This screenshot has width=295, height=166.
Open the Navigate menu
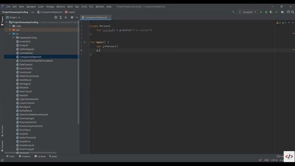tap(31, 6)
